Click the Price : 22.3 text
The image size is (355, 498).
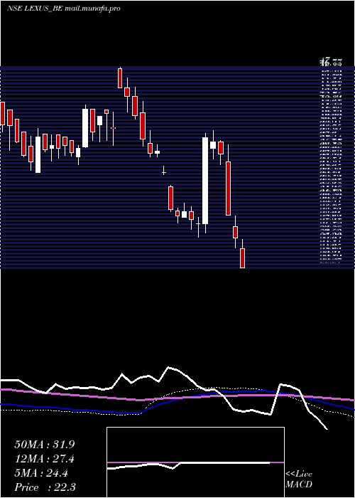[x=45, y=487]
